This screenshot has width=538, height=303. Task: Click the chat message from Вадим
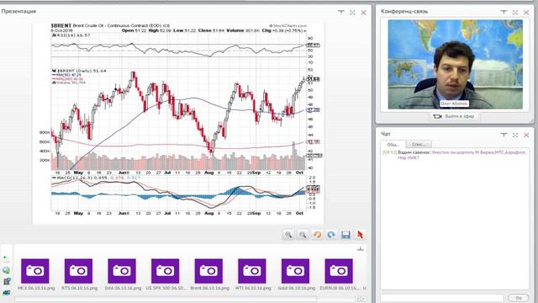(x=455, y=155)
